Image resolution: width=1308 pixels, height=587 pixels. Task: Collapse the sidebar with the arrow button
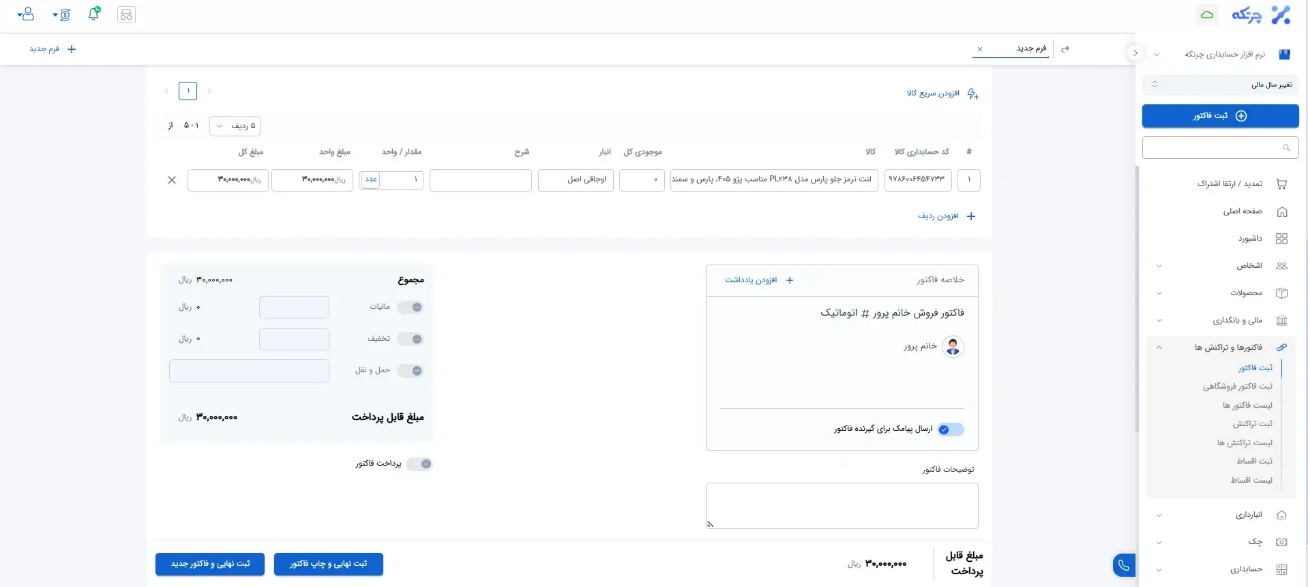tap(1135, 52)
